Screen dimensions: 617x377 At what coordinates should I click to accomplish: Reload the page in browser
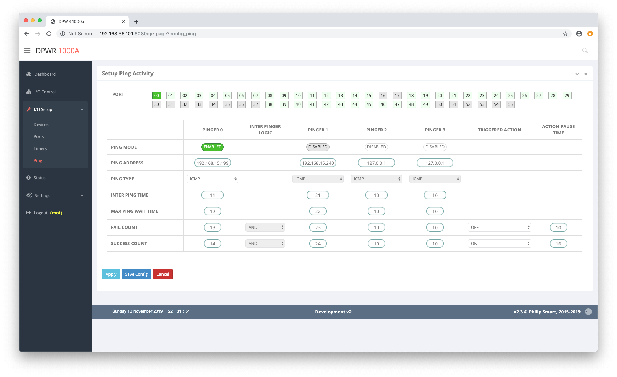click(49, 34)
